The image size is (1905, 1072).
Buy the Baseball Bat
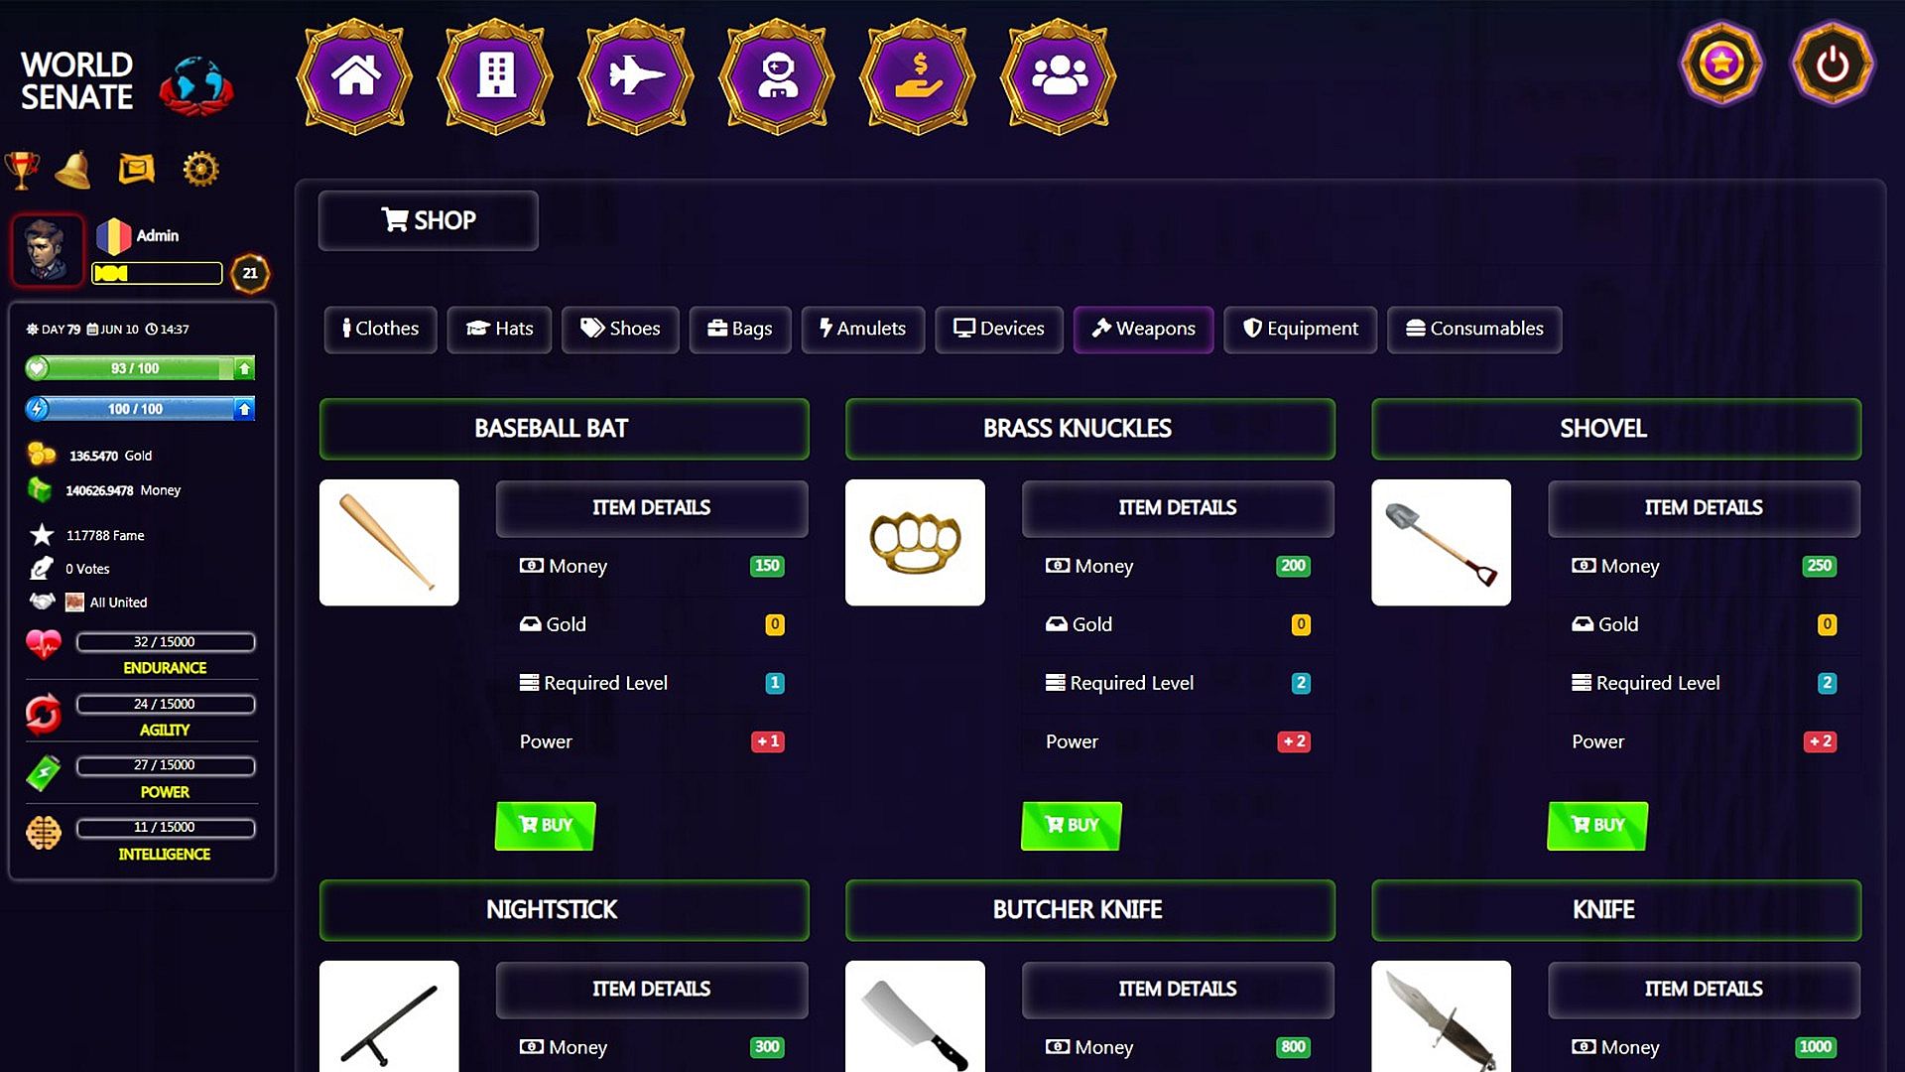tap(545, 826)
